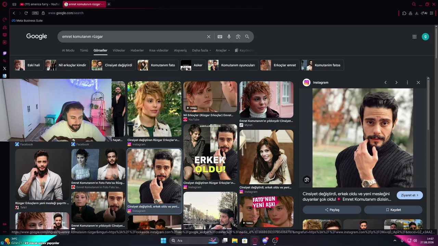Click the Paylaş share button
Screen dimensions: 438x246
tap(332, 210)
